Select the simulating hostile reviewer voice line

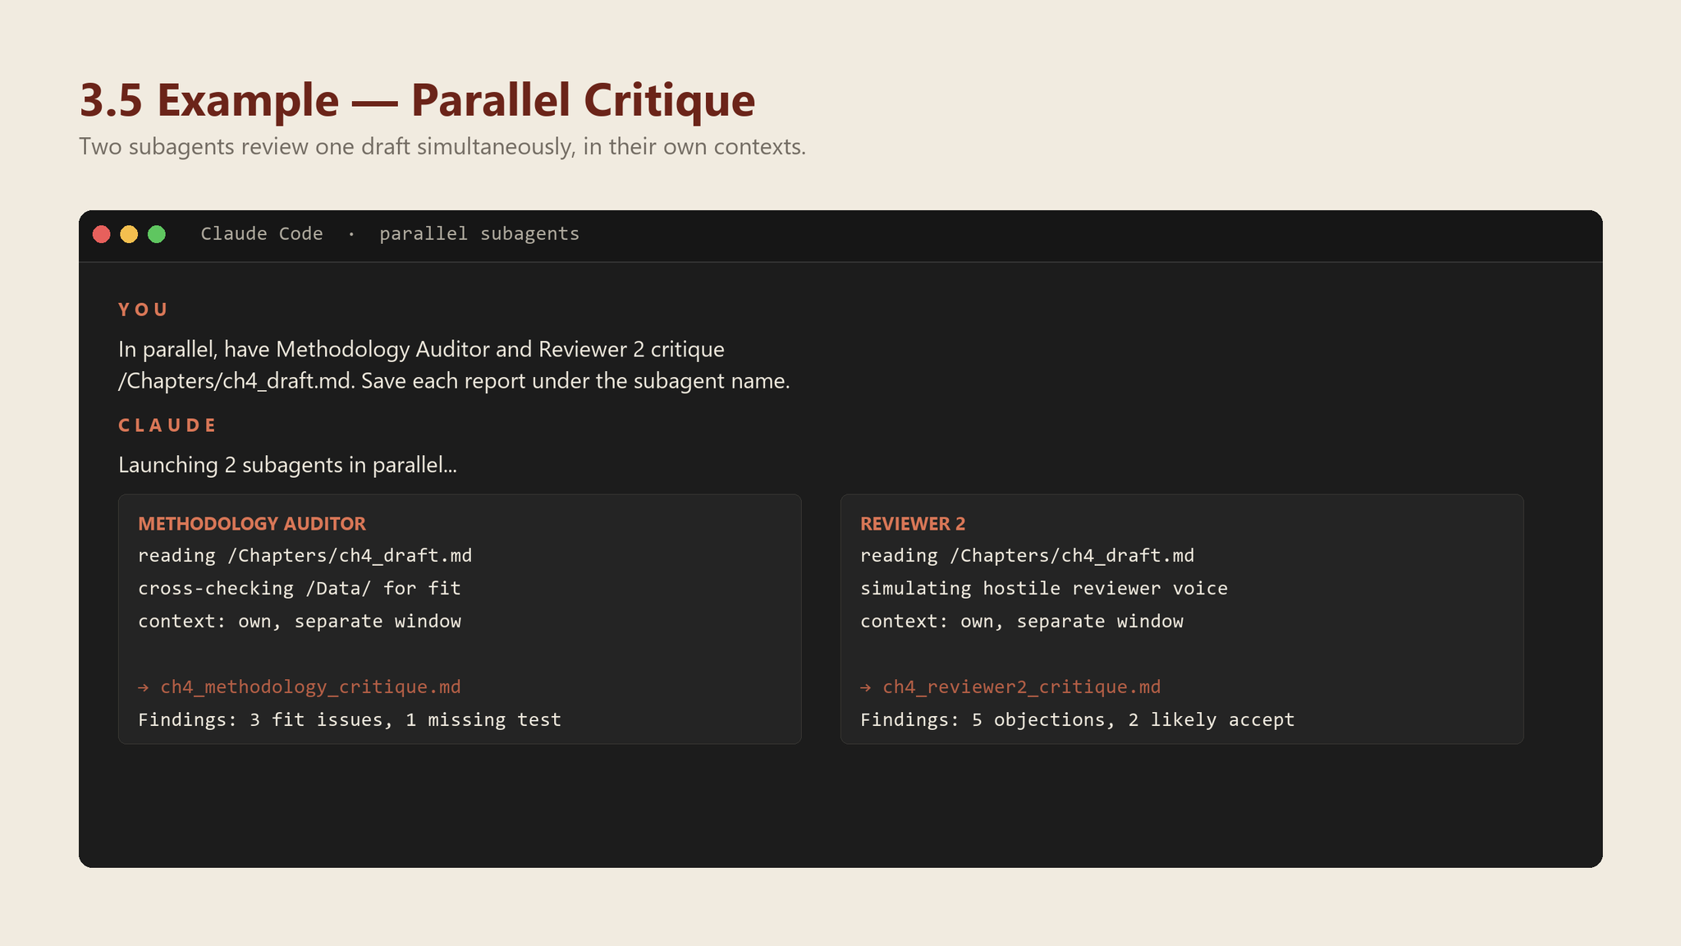point(1044,589)
